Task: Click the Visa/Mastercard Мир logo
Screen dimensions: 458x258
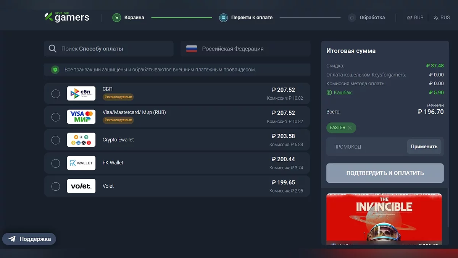Action: tap(81, 116)
